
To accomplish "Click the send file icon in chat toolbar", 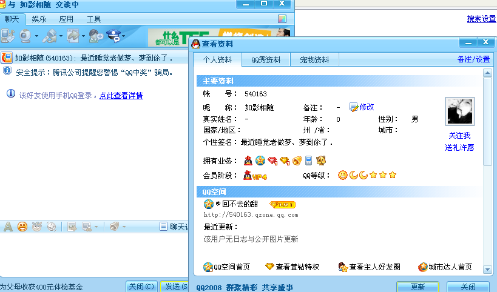I will click(x=73, y=36).
